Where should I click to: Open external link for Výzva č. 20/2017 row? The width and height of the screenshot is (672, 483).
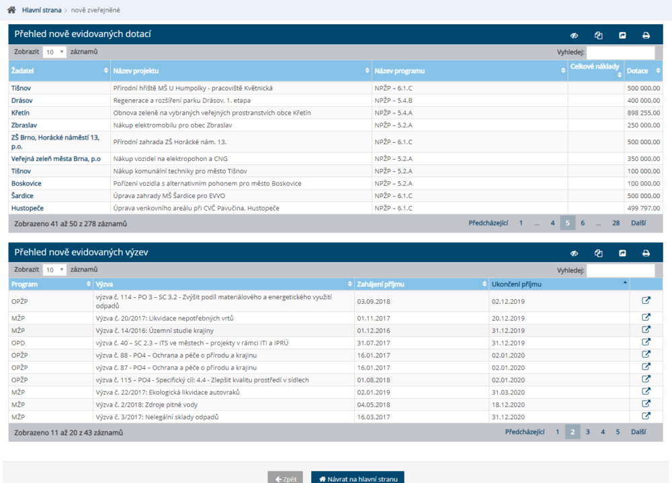pyautogui.click(x=646, y=318)
